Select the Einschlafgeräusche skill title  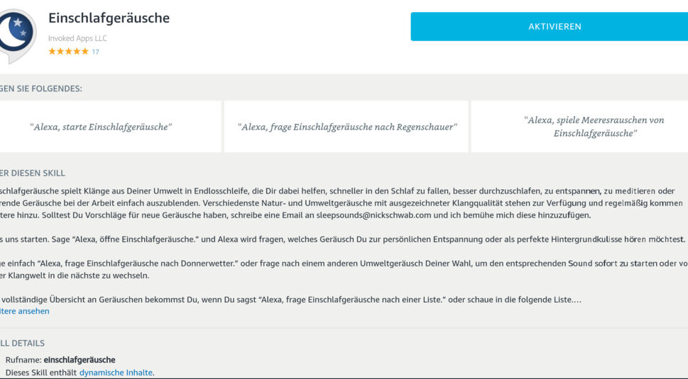(109, 18)
